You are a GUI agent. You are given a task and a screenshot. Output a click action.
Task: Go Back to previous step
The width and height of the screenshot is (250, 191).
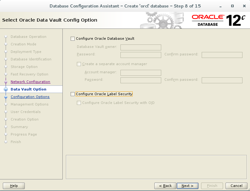165,186
